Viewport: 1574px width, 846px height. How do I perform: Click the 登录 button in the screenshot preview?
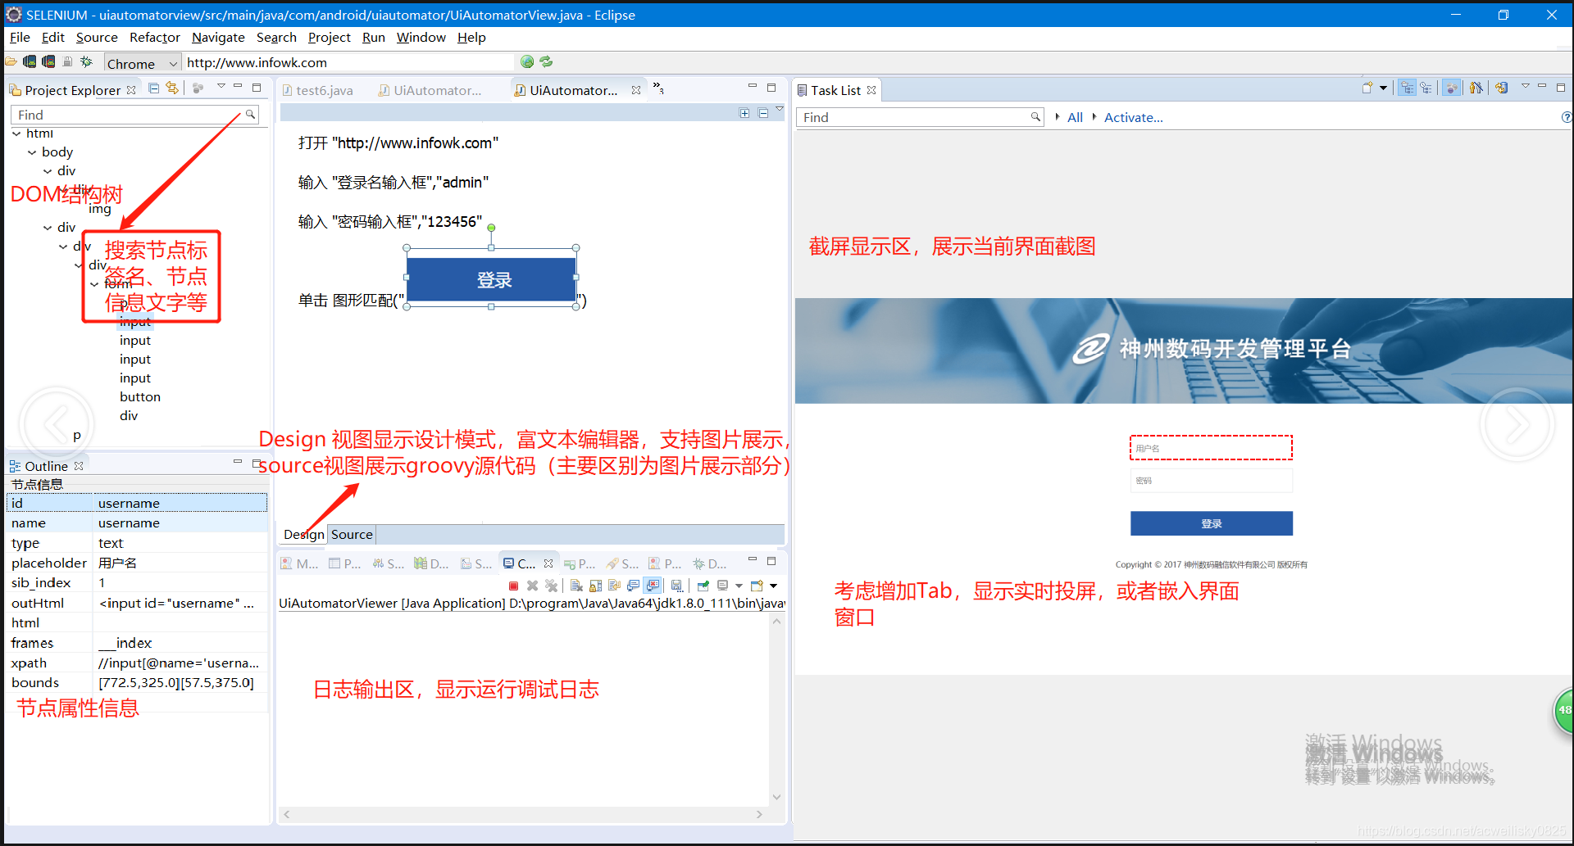(x=1211, y=523)
